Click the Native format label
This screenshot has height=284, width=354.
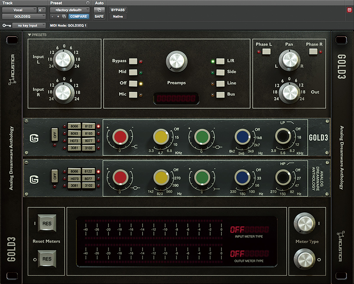118,17
